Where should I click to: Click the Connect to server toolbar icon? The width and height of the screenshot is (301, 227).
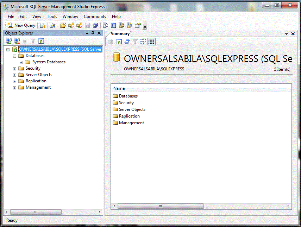point(71,25)
